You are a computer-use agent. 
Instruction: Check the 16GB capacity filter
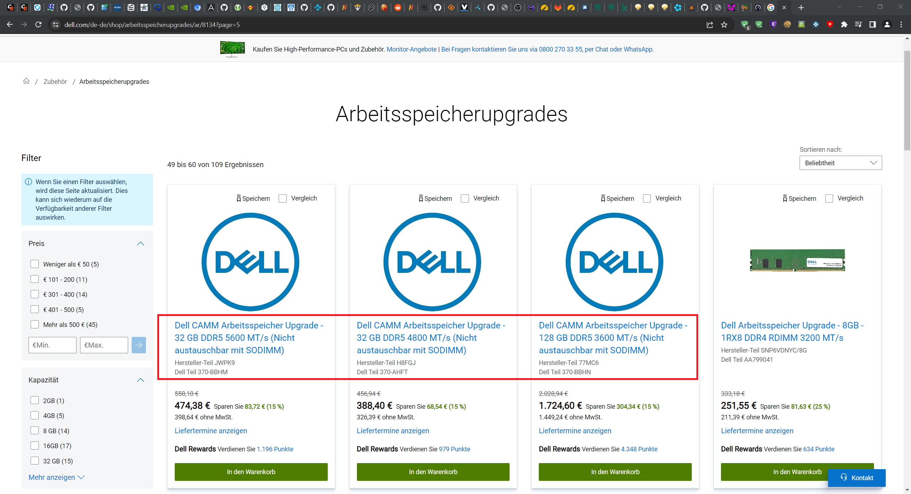click(35, 446)
